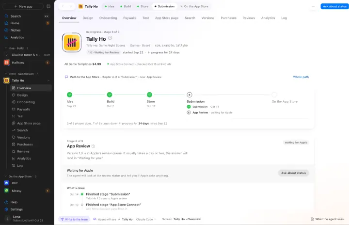Switch to the Paywalls tab

pos(130,18)
